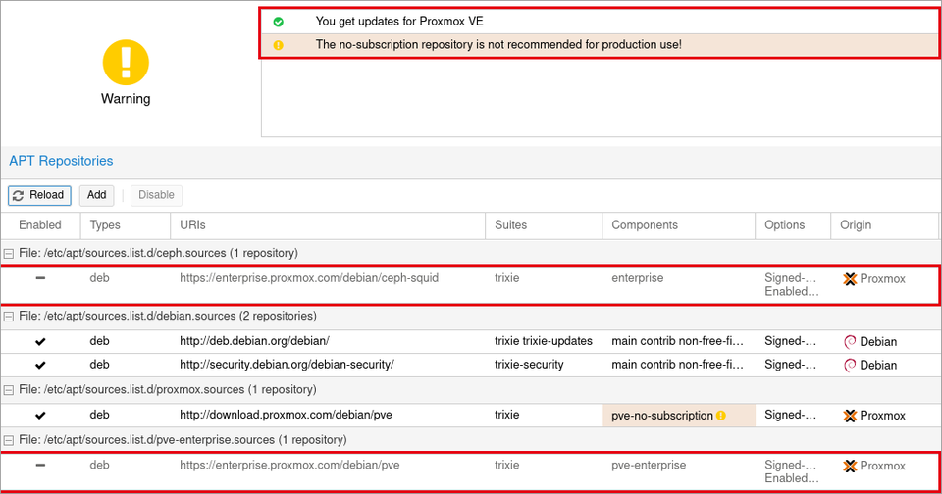This screenshot has height=494, width=942.
Task: Click the disabled dash for pve-enterprise repository
Action: tap(40, 466)
